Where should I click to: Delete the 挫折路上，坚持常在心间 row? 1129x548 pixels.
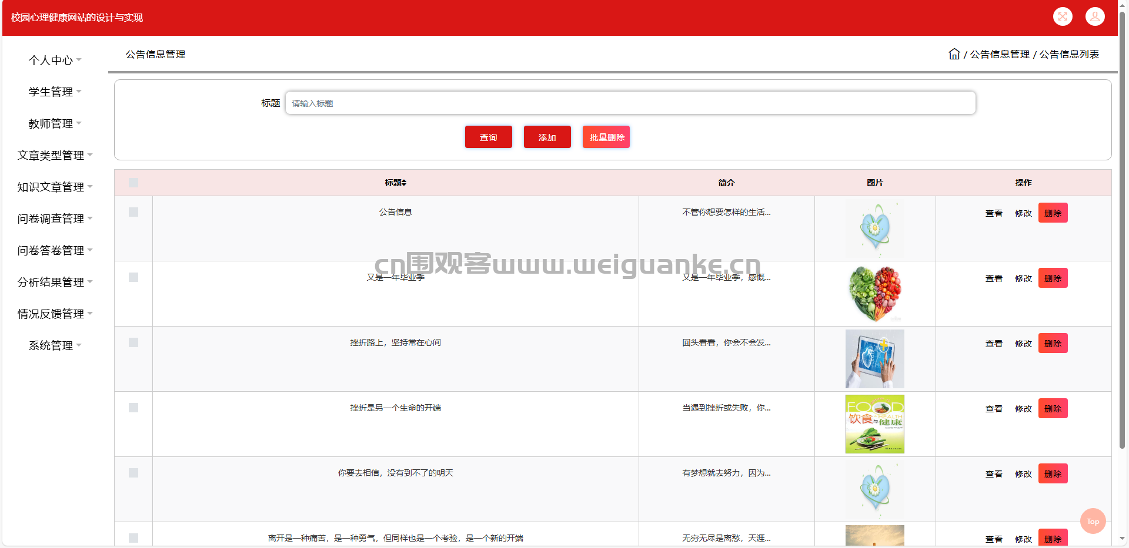point(1053,343)
